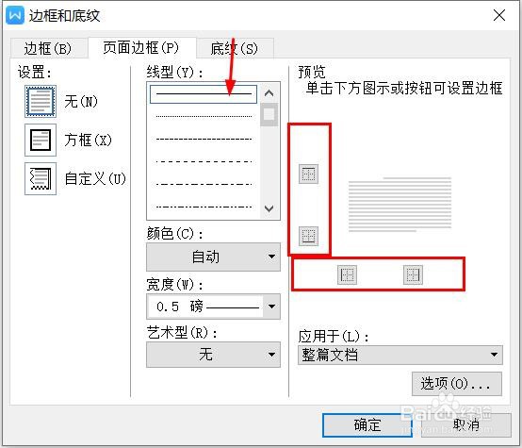
Task: Open the 艺术型(R) art style dropdown
Action: click(213, 355)
